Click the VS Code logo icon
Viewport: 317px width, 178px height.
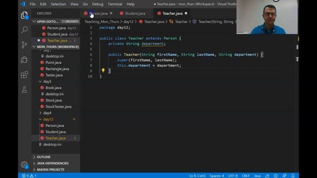(23, 4)
